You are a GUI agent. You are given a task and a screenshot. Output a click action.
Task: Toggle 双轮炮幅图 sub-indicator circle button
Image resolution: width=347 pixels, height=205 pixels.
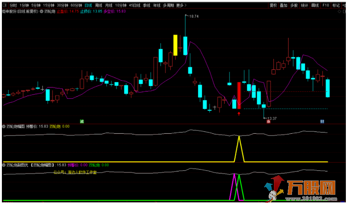(4, 127)
